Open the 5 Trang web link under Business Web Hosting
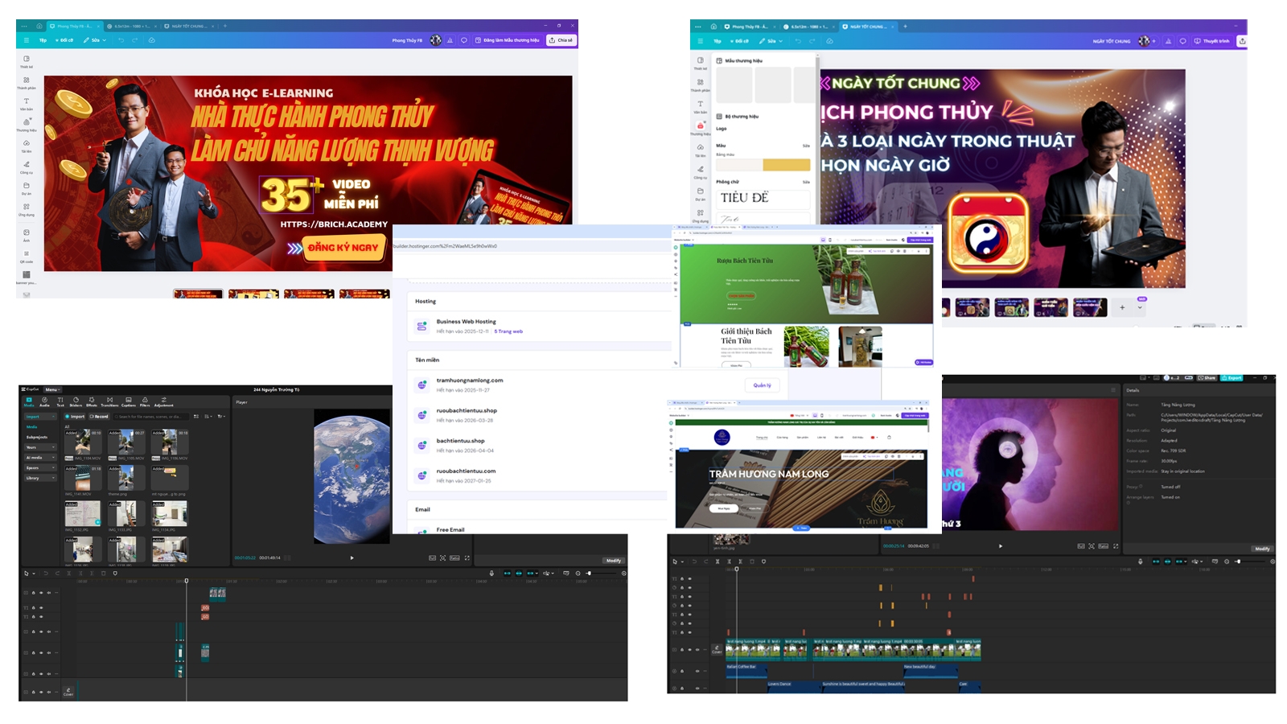The image size is (1287, 724). (508, 331)
